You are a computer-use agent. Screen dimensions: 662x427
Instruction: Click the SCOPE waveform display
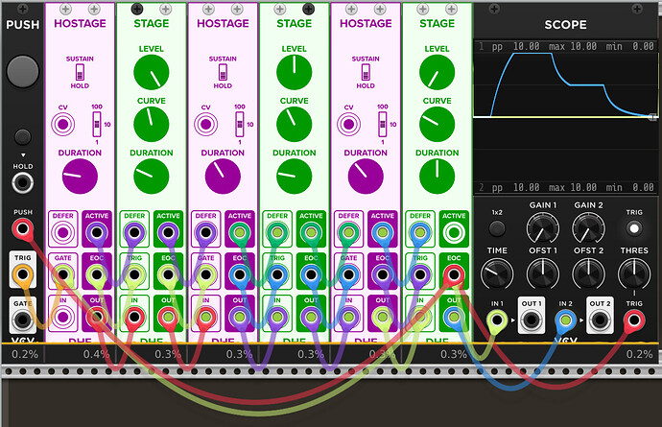(x=566, y=117)
